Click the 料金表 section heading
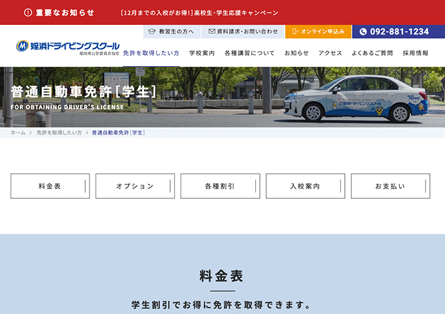This screenshot has height=314, width=445. tap(221, 275)
